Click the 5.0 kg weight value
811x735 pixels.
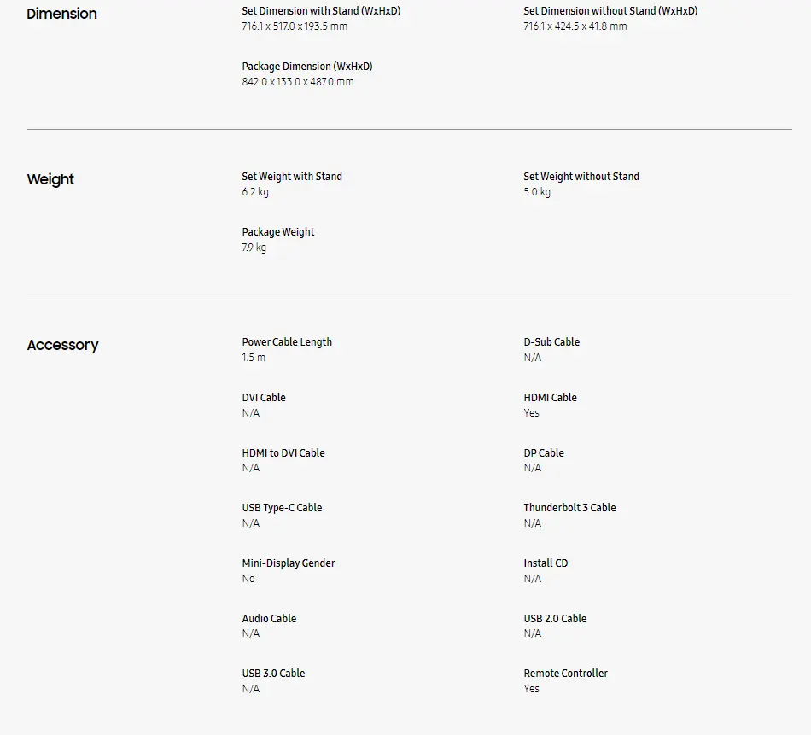536,192
